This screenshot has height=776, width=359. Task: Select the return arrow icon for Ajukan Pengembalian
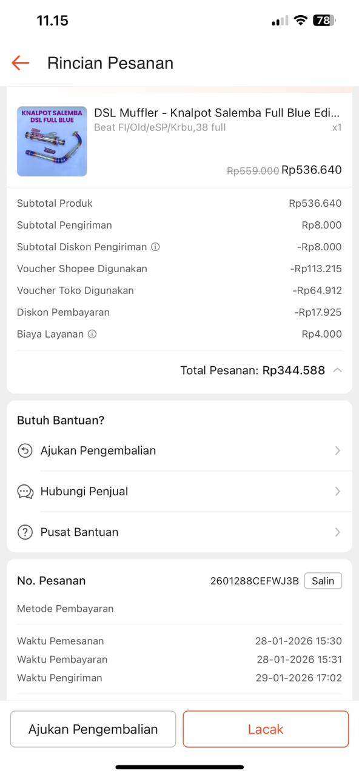(24, 450)
